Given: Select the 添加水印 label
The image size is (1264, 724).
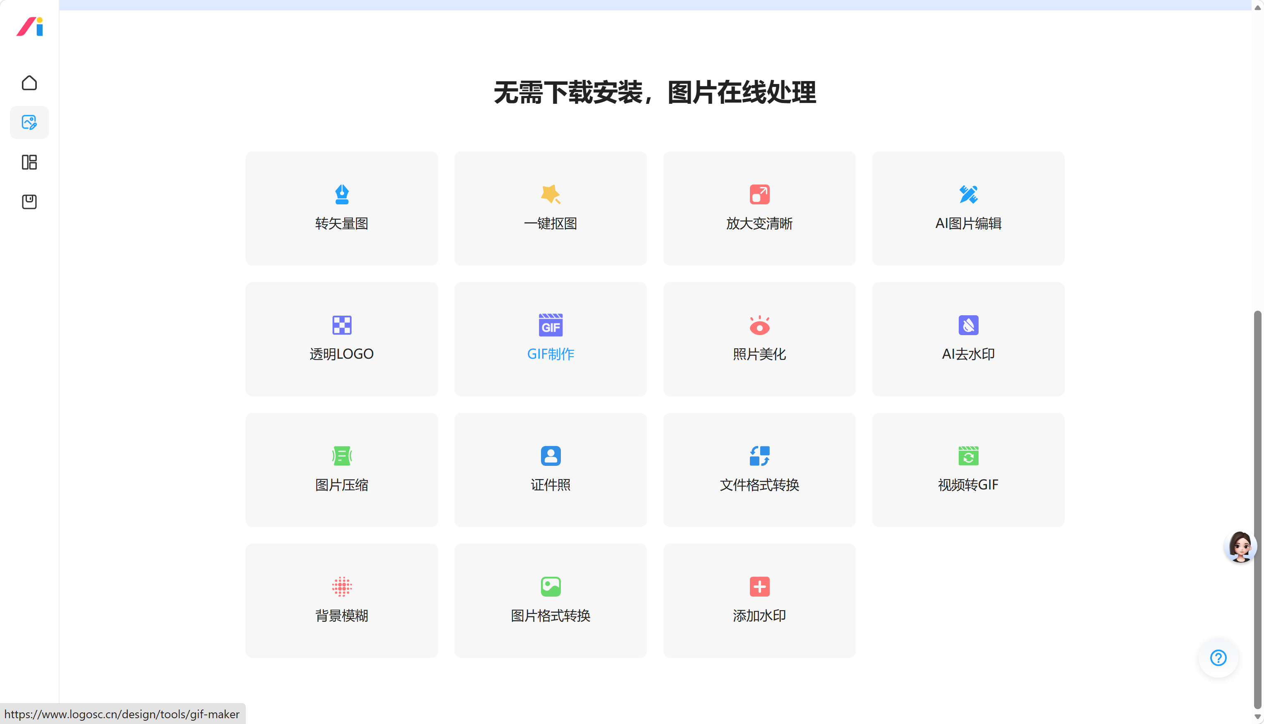Looking at the screenshot, I should 759,616.
